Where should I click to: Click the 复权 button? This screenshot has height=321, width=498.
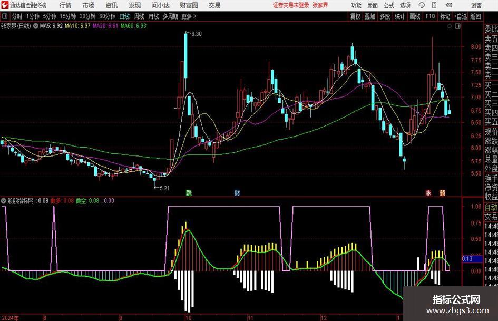tap(355, 16)
